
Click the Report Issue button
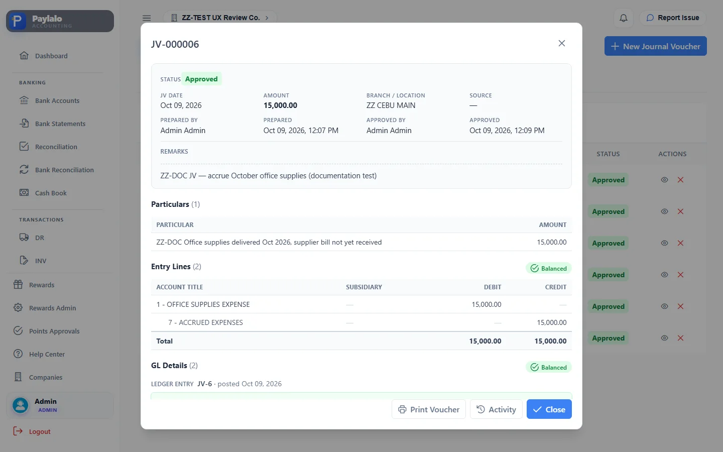tap(673, 18)
